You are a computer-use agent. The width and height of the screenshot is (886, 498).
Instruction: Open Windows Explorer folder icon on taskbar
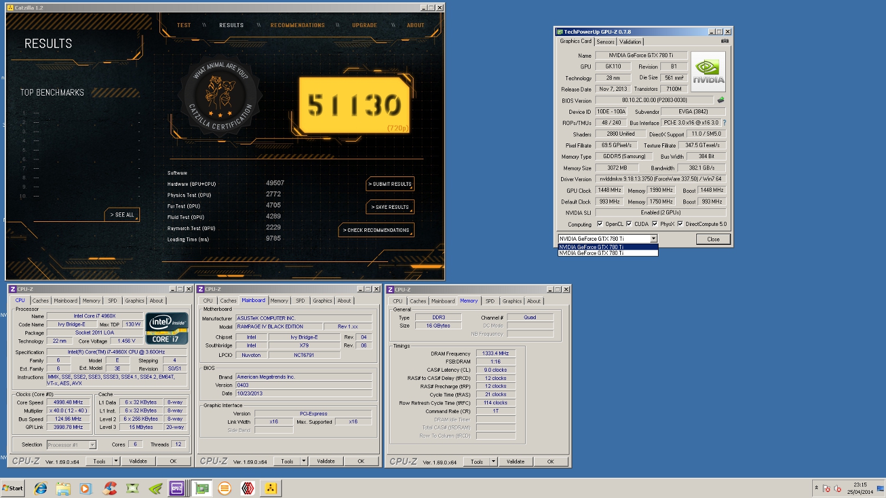(x=63, y=488)
